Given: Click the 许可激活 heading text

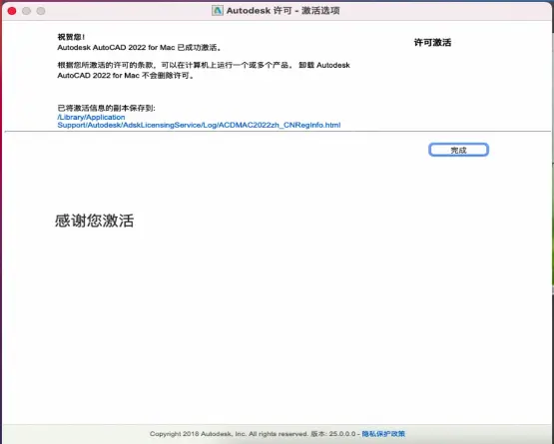Looking at the screenshot, I should pyautogui.click(x=432, y=43).
